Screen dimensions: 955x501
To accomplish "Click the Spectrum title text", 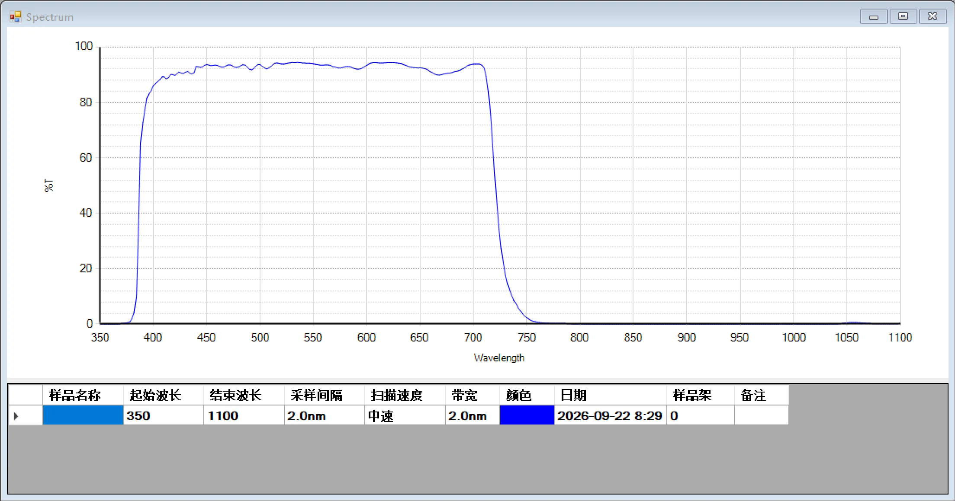I will click(x=49, y=17).
